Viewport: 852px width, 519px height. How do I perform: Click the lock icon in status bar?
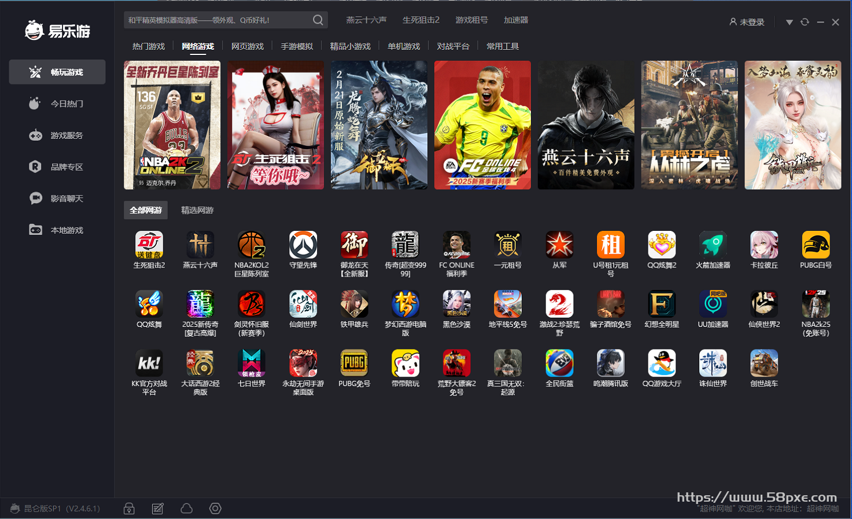[129, 509]
